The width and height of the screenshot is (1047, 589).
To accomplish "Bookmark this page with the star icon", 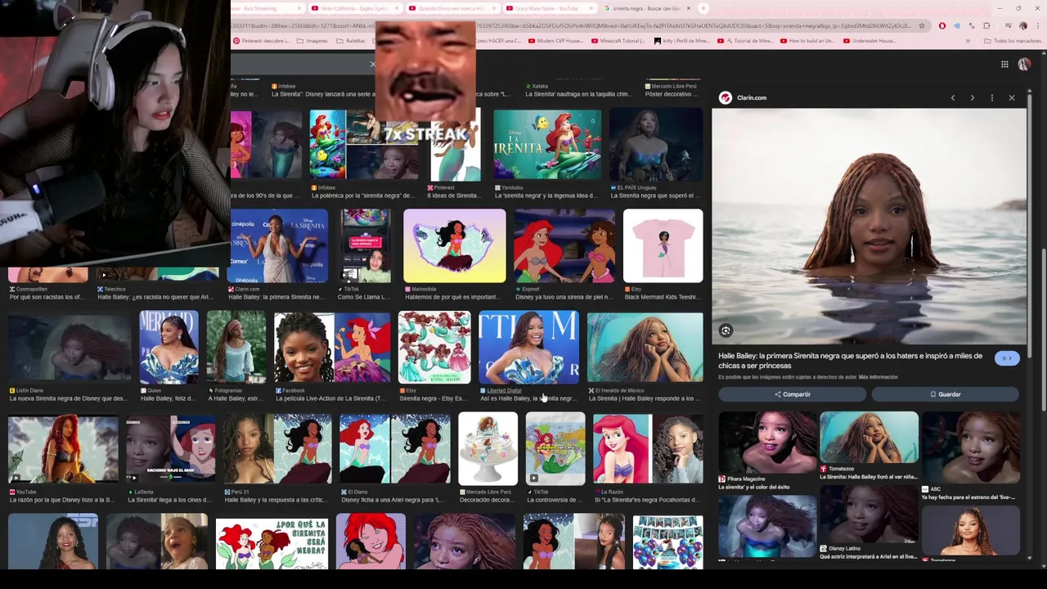I will tap(921, 26).
